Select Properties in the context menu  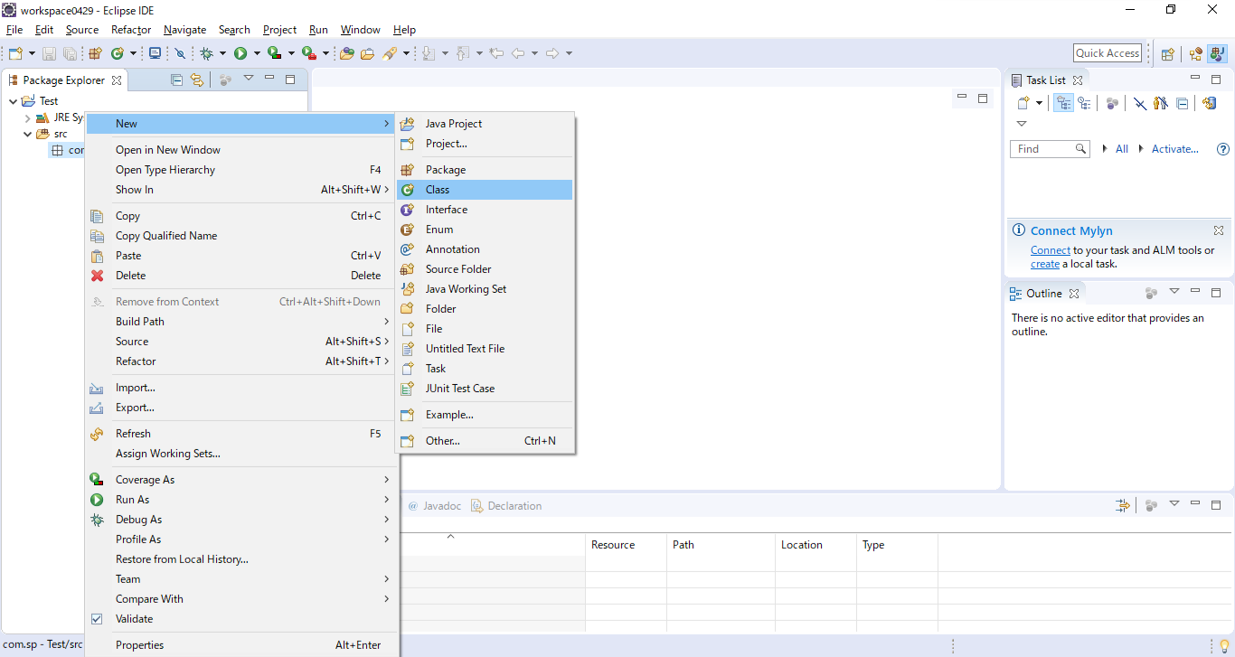242,645
